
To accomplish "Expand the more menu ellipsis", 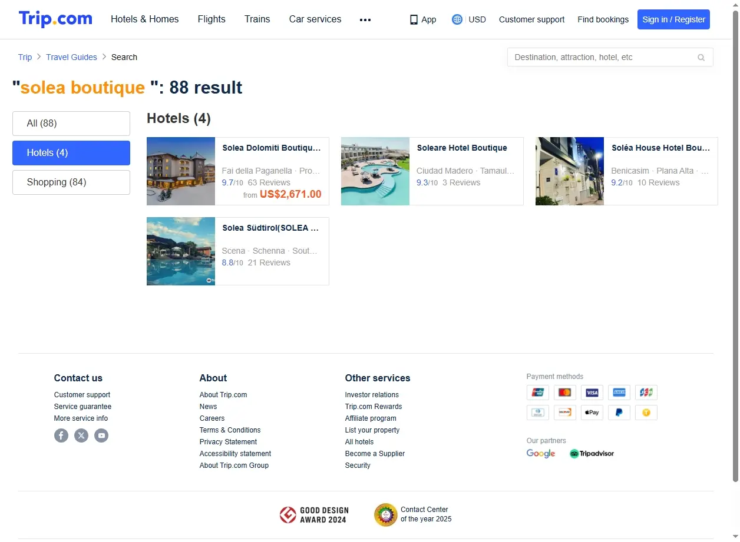I will [365, 19].
